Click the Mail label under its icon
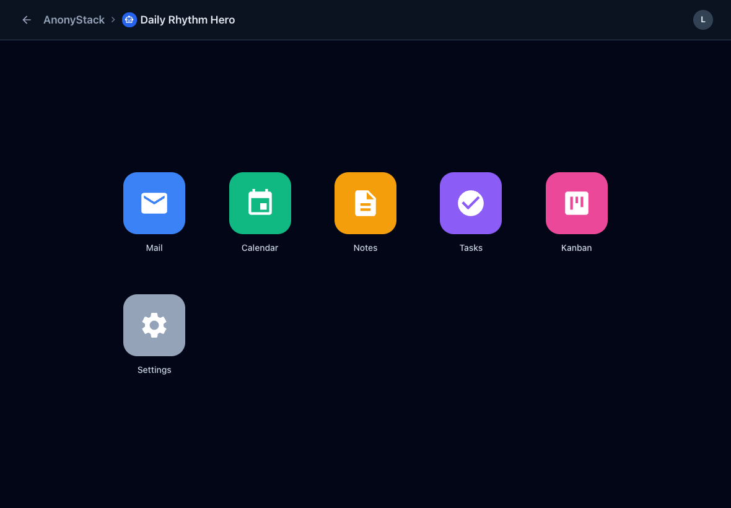731x508 pixels. pos(154,248)
